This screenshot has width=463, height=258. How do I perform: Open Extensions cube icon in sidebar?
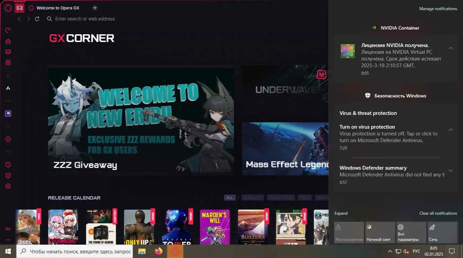tap(8, 175)
